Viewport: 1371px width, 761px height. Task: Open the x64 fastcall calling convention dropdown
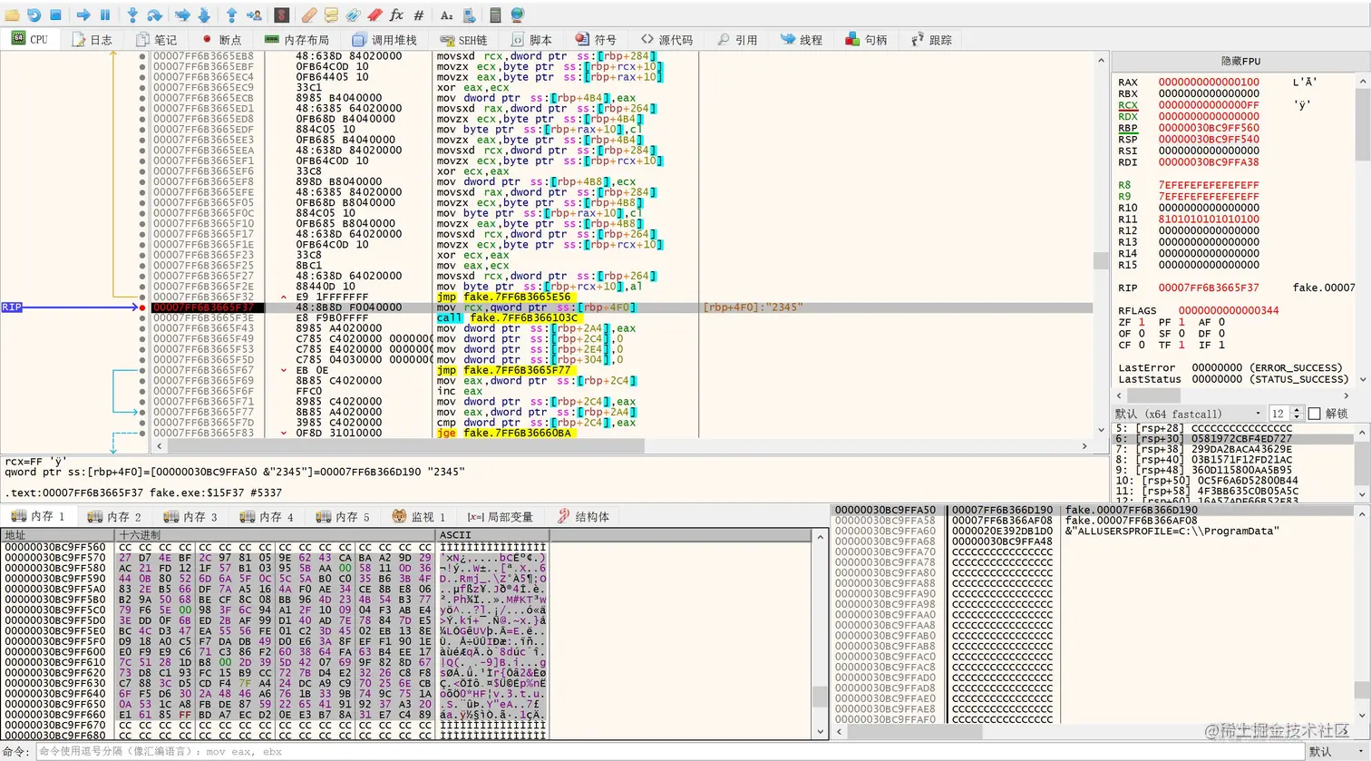pyautogui.click(x=1188, y=414)
